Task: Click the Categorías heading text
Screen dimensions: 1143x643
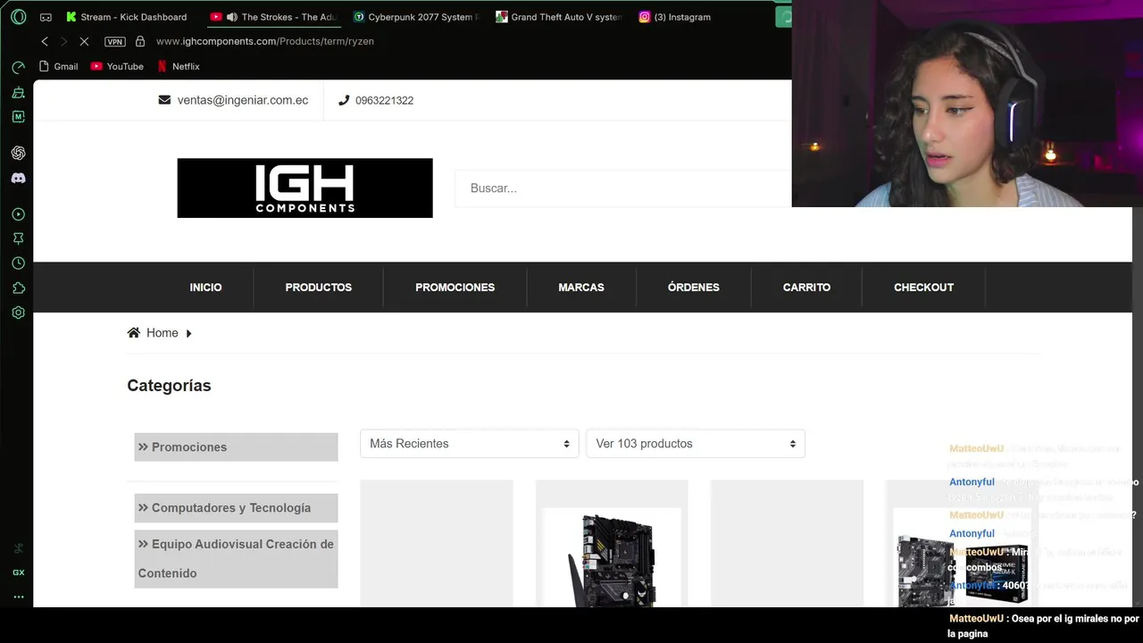Action: [169, 386]
